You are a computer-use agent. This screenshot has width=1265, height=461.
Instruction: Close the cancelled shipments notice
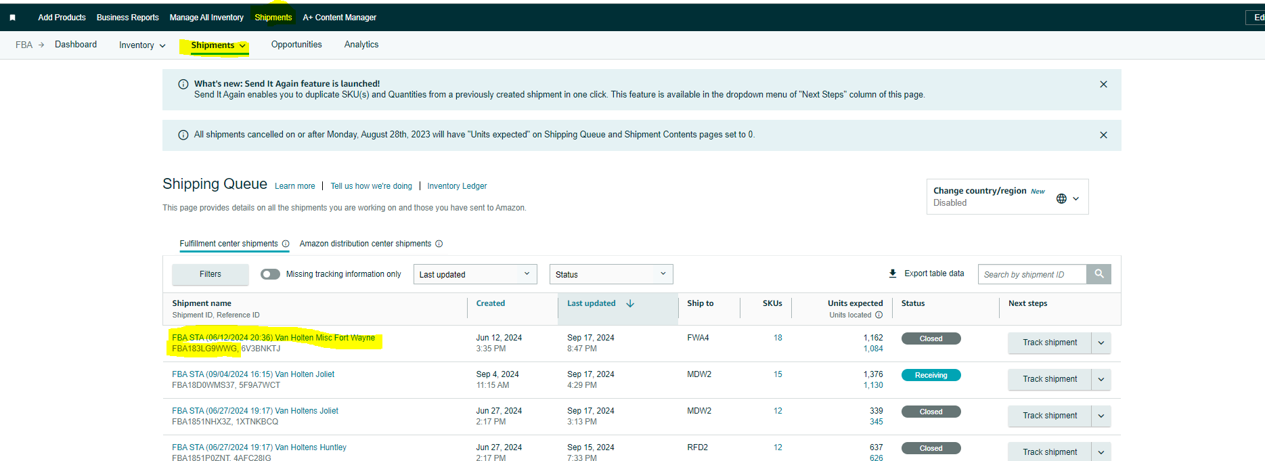(1103, 135)
